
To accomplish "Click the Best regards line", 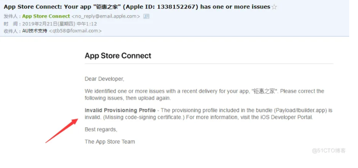I will (101, 130).
